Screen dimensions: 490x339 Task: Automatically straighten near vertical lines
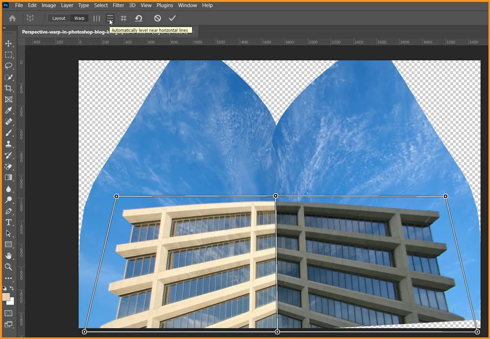[97, 18]
